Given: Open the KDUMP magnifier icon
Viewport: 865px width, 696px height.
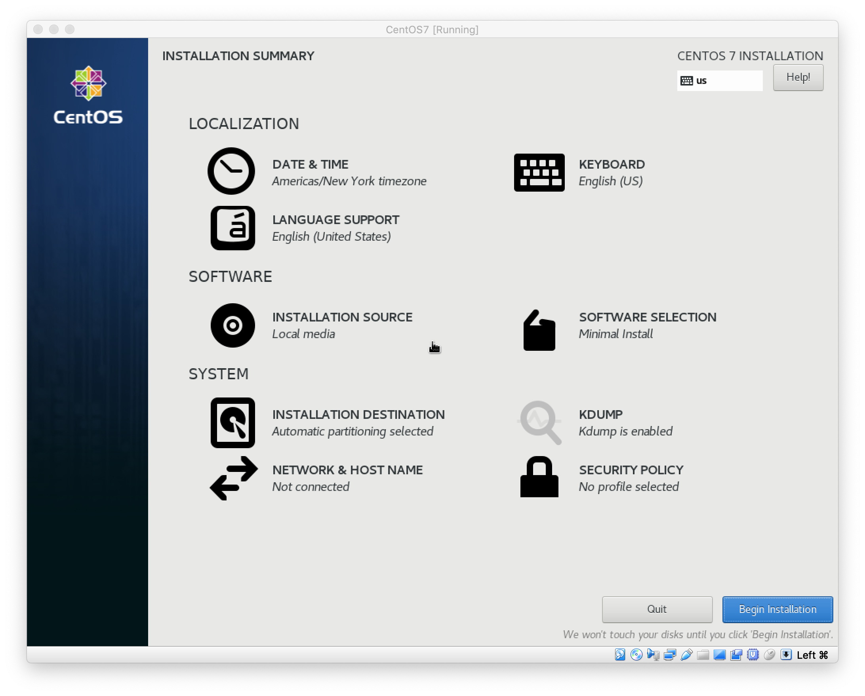Looking at the screenshot, I should [539, 422].
